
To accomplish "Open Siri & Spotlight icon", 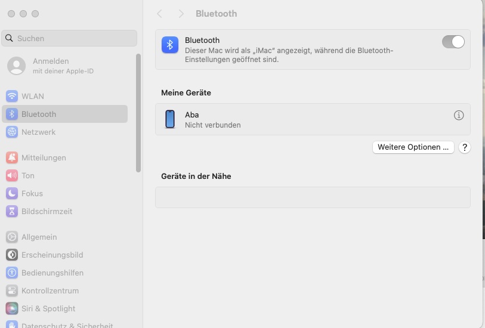I will [12, 308].
